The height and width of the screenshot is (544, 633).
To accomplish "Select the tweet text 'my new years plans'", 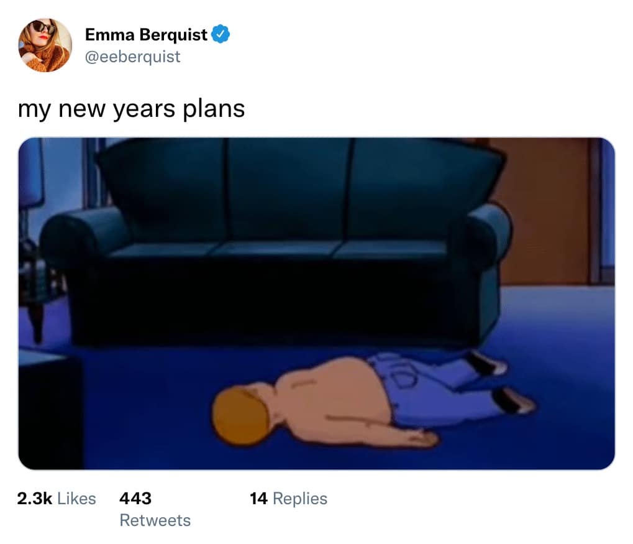I will click(131, 109).
